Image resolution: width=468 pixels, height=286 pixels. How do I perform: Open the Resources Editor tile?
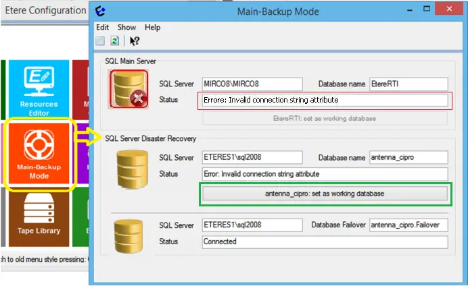(x=37, y=88)
